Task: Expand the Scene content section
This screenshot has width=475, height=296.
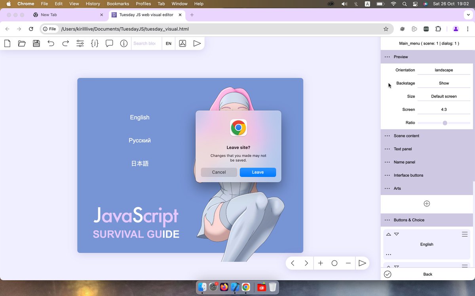Action: (x=427, y=136)
